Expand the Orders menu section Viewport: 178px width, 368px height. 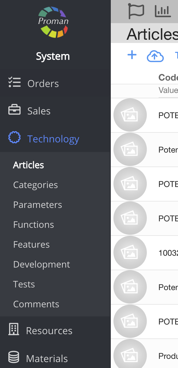click(x=43, y=84)
